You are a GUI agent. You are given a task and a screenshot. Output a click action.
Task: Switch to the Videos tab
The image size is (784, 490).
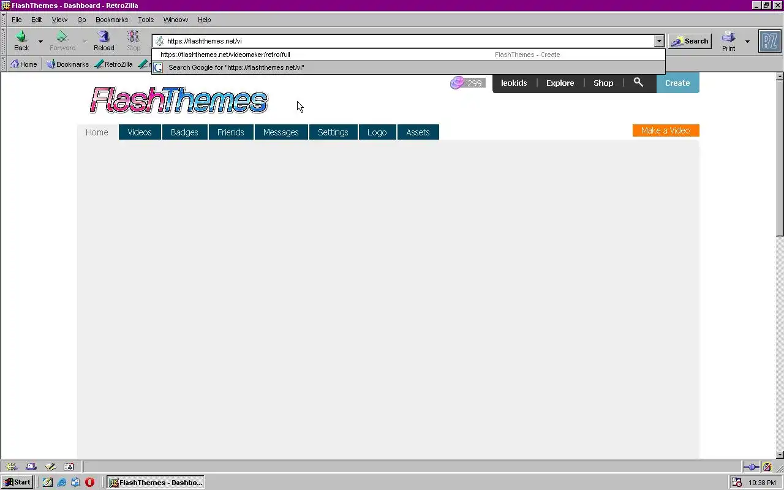[x=140, y=132]
